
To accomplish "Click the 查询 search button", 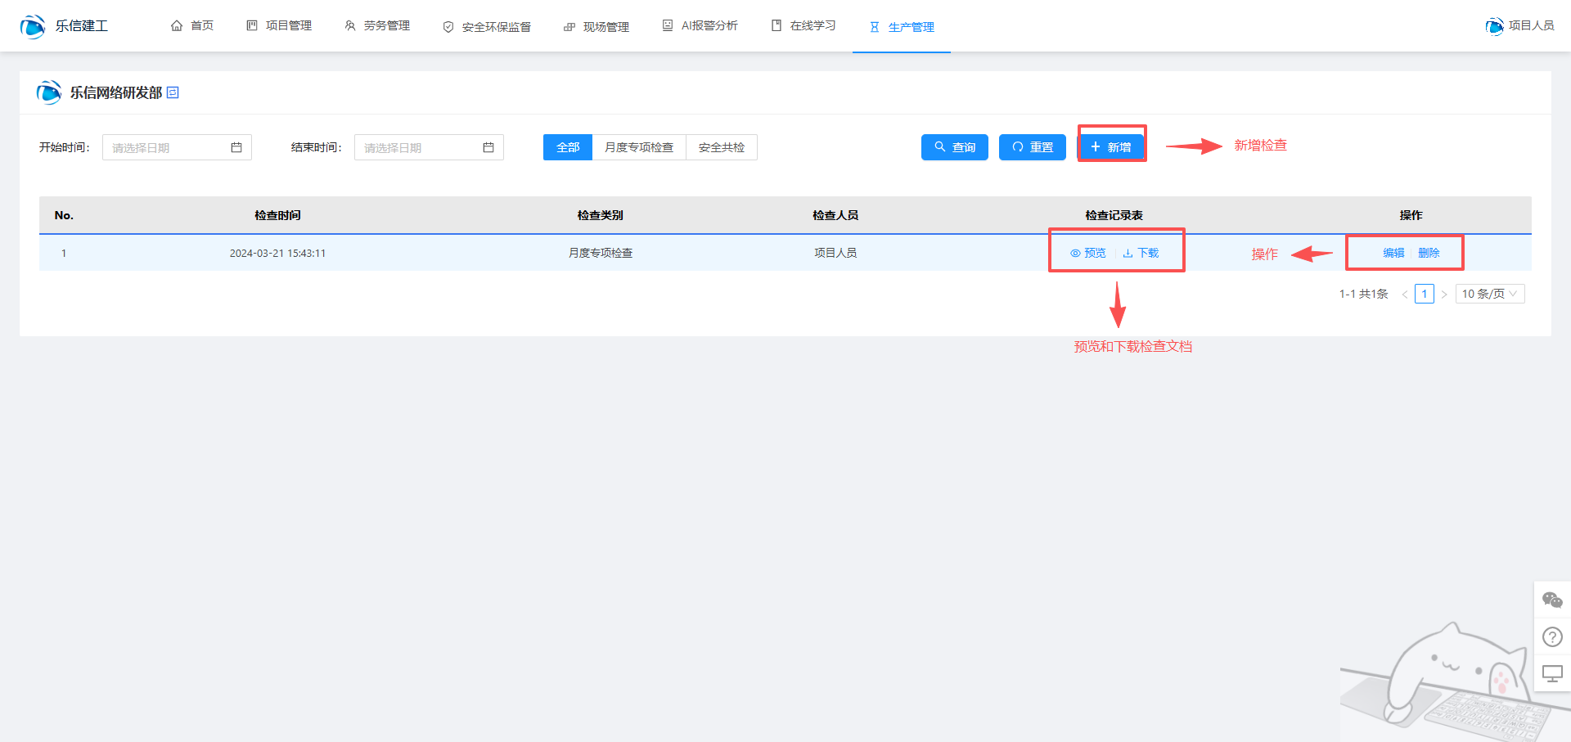I will [x=954, y=147].
